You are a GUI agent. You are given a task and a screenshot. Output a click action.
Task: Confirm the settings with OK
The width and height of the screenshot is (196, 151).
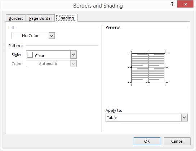pos(147,141)
